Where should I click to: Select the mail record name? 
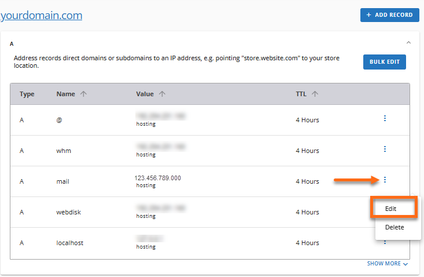62,181
